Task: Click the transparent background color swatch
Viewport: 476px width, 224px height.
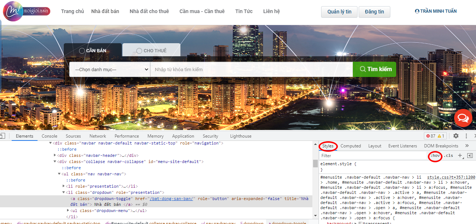Action: [360, 223]
